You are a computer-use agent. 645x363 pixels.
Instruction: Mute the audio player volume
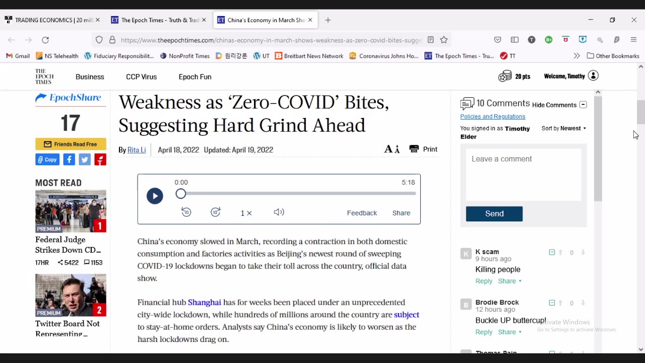click(x=279, y=212)
